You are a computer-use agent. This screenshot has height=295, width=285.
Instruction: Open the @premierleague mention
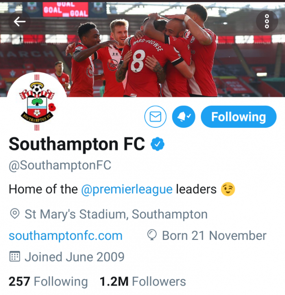click(x=127, y=189)
